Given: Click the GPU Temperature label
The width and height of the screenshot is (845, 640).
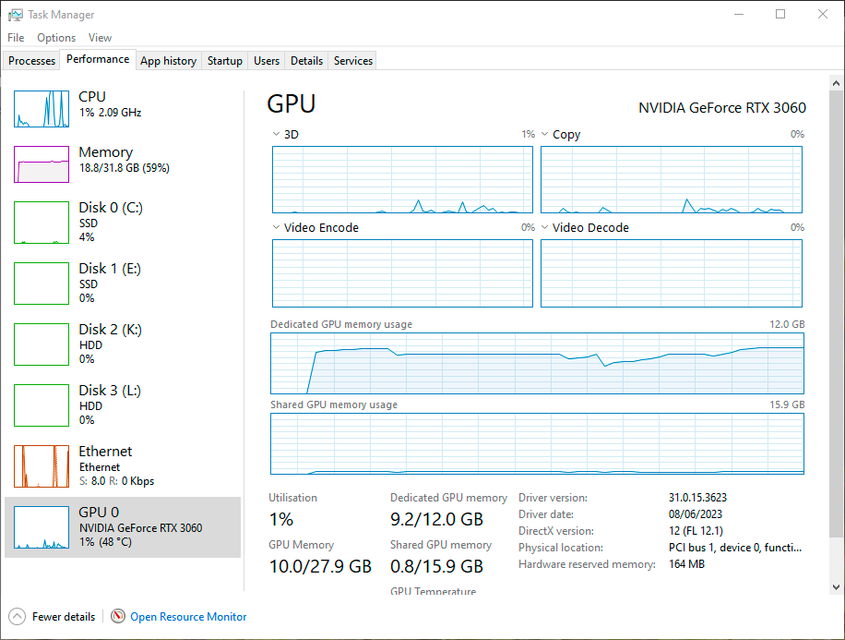Looking at the screenshot, I should coord(434,591).
